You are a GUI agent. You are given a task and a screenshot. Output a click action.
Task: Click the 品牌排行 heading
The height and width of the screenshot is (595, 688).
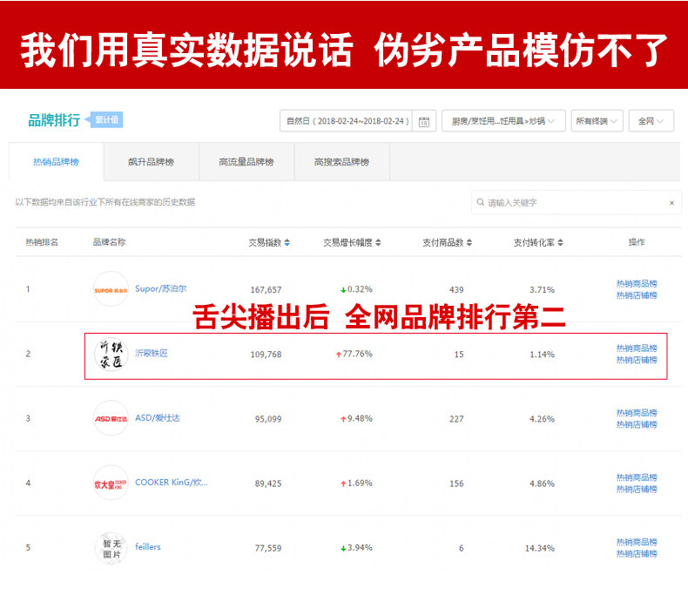point(54,120)
